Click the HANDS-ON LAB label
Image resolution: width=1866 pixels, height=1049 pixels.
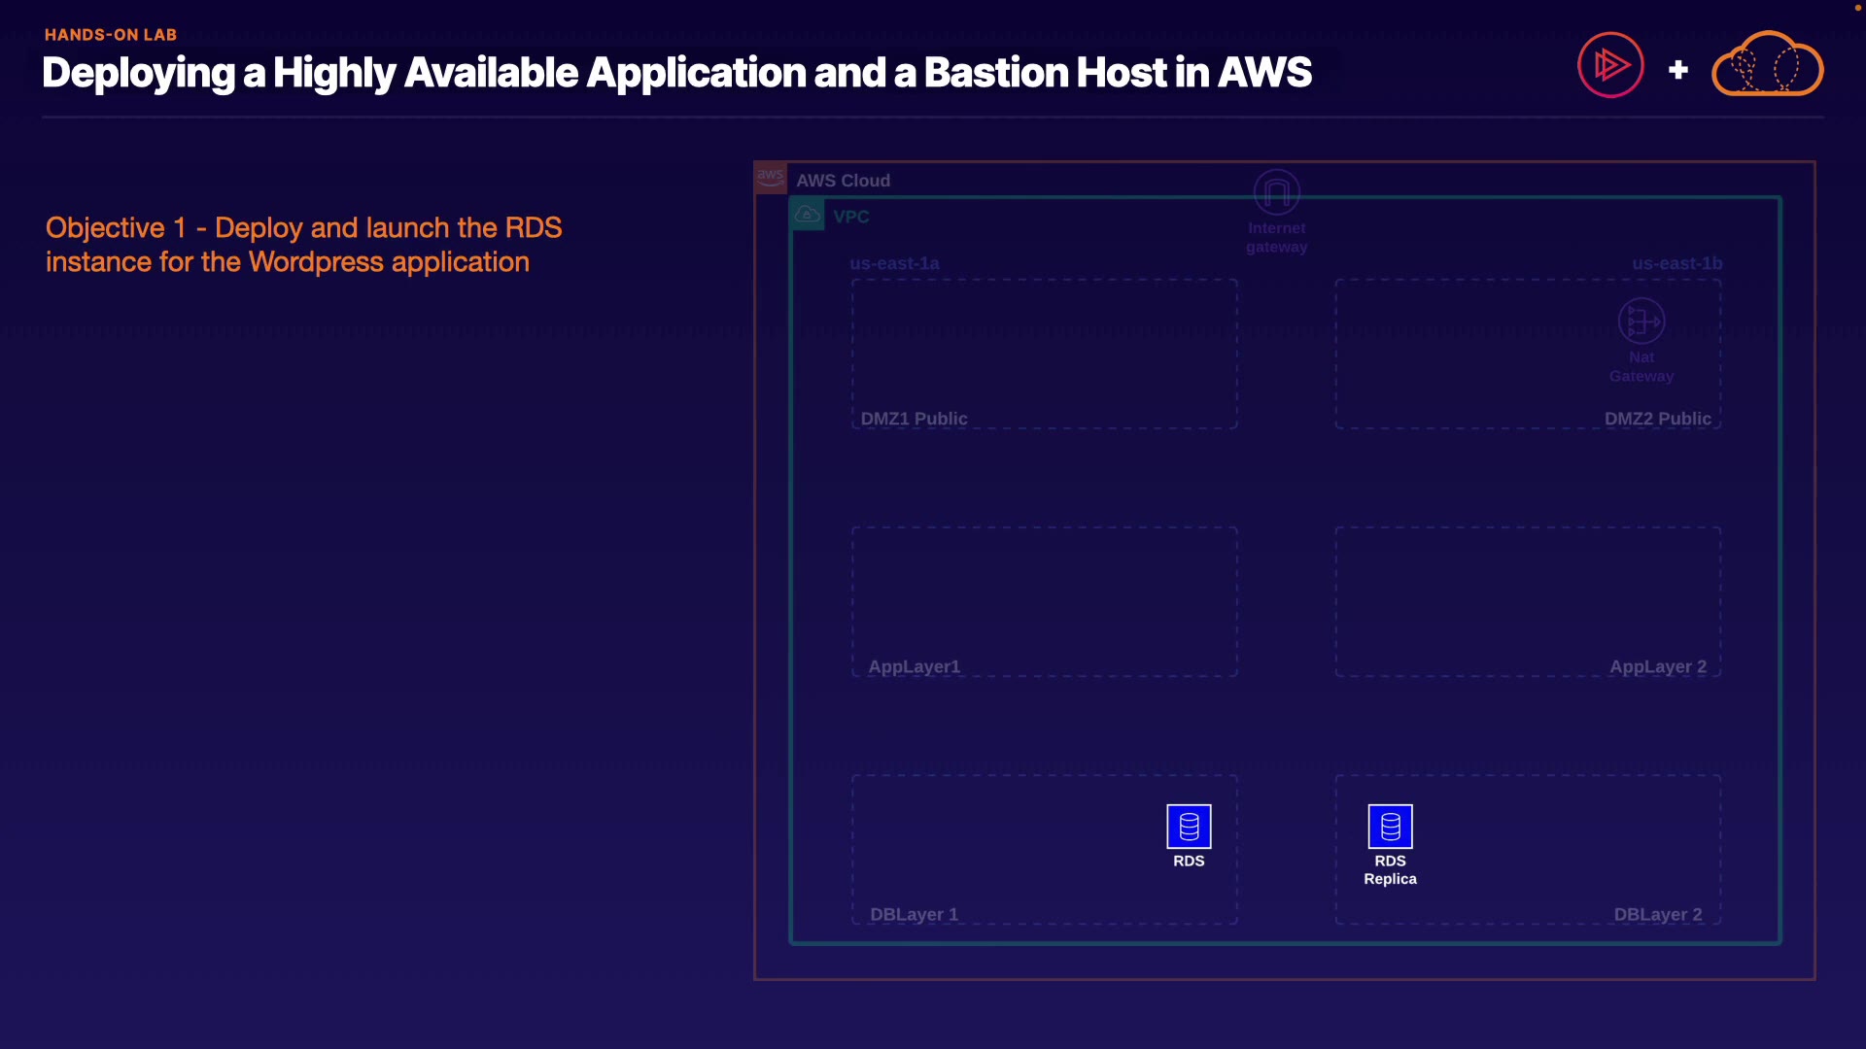[x=111, y=35]
